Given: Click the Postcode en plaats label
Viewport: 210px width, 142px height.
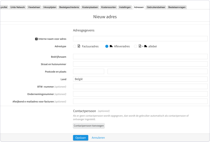Looking at the screenshot, I should tap(55, 72).
